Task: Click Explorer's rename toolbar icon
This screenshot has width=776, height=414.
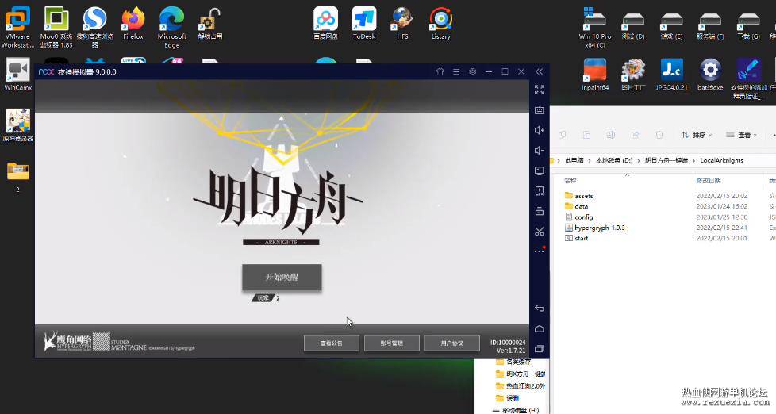Action: tap(611, 135)
